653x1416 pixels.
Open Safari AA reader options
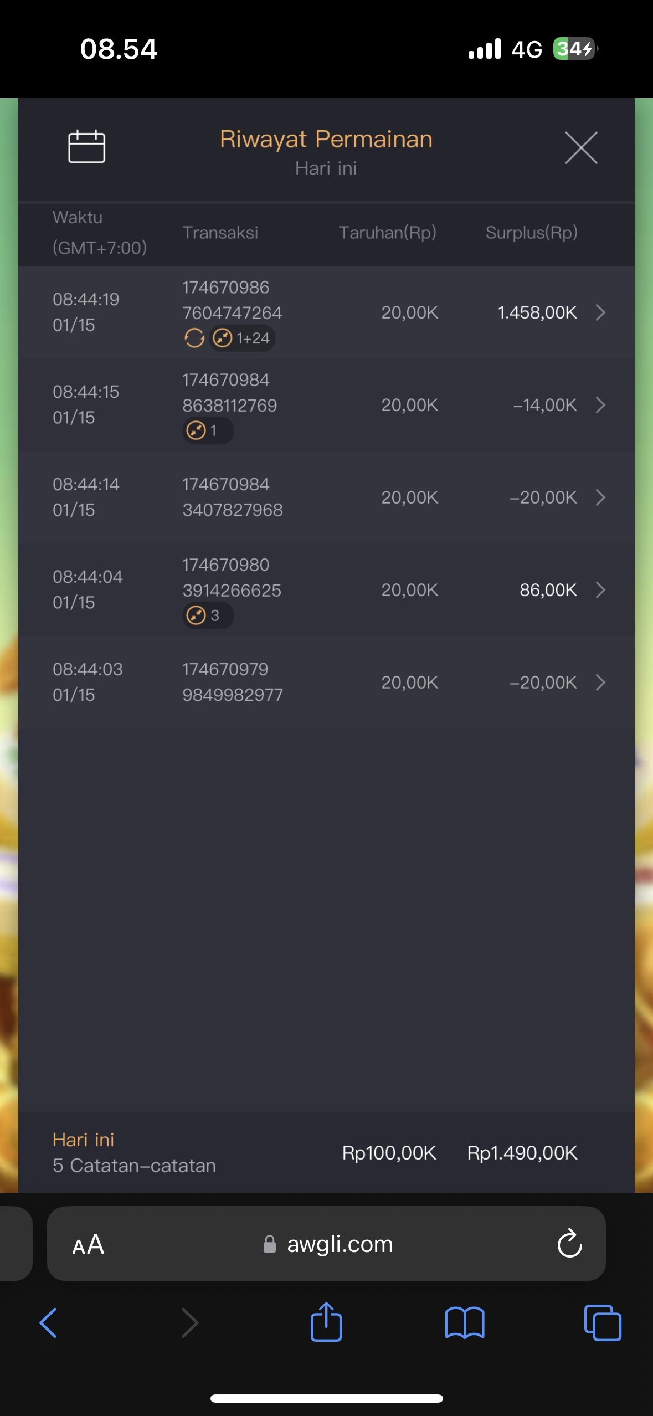click(88, 1245)
